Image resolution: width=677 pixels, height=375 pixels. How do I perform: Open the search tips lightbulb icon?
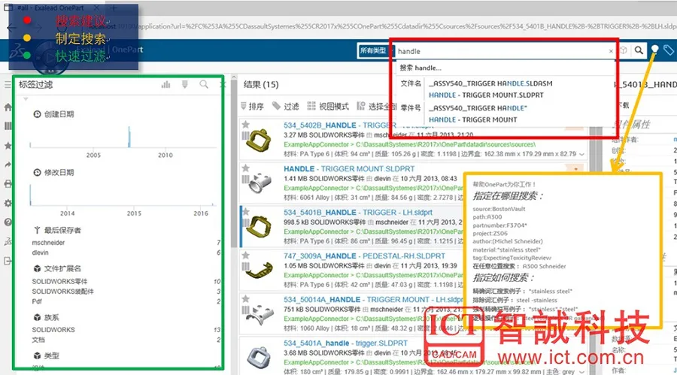tap(654, 50)
